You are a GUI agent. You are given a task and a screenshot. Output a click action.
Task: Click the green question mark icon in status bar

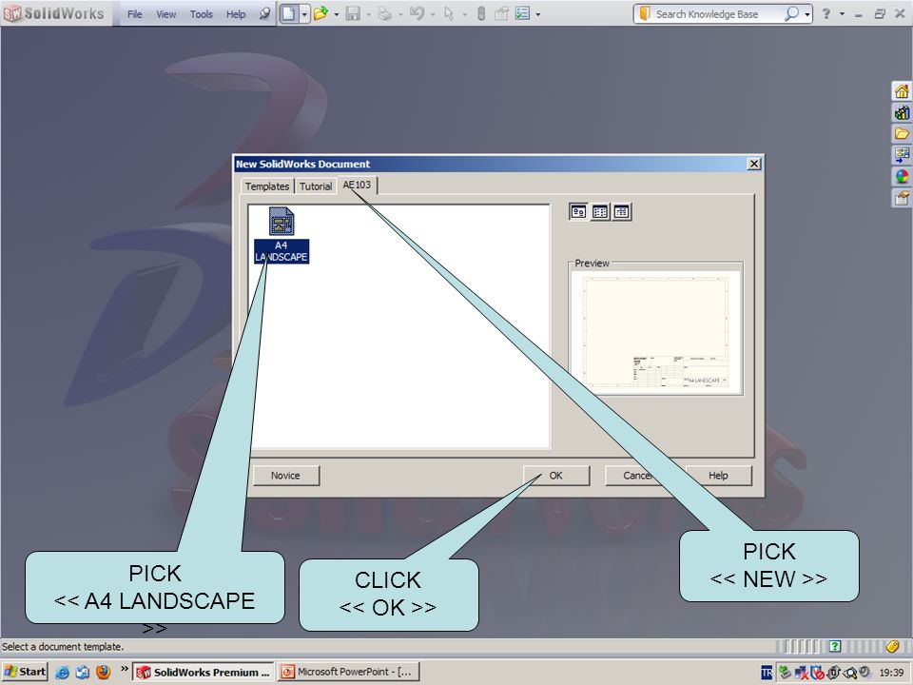pyautogui.click(x=835, y=646)
